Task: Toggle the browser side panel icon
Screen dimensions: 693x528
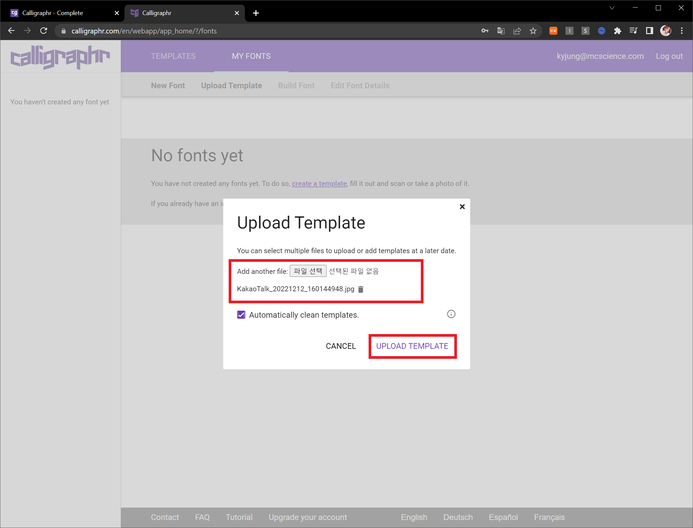Action: (x=649, y=31)
